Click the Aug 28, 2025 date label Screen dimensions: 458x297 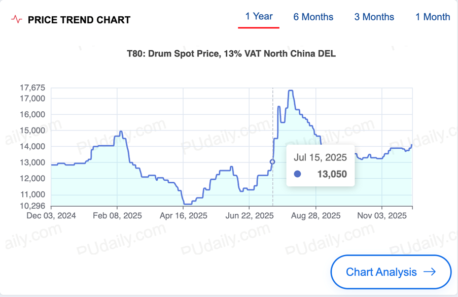315,215
